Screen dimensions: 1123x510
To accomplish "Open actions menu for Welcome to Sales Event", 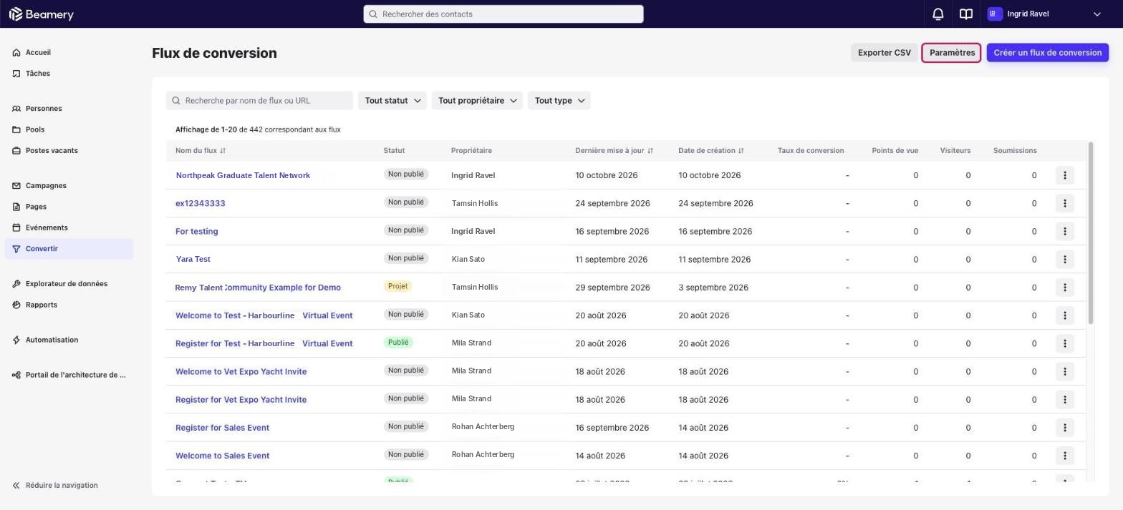I will [x=1065, y=456].
